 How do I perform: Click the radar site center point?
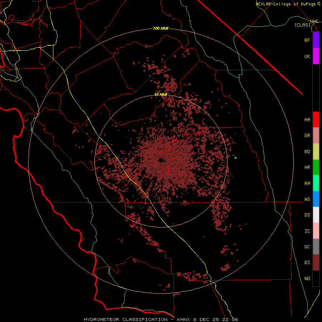161,160
